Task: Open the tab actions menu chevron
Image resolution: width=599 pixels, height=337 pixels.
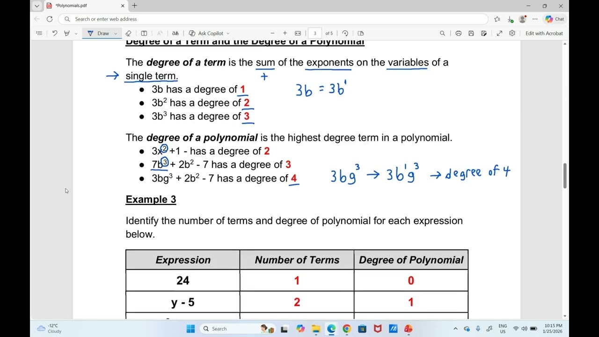Action: coord(37,6)
